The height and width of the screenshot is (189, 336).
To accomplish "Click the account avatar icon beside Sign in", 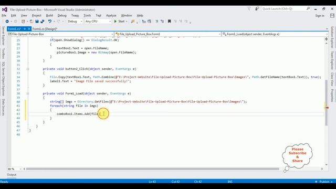I will click(x=332, y=16).
